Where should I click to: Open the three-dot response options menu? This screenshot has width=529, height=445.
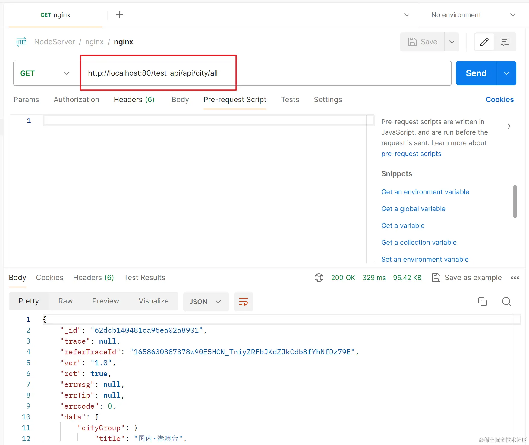[x=515, y=278]
